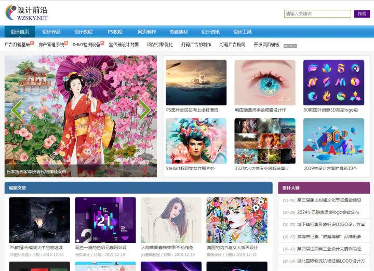Click title 332款六大类专业级超合集Li
The image size is (374, 271).
click(262, 168)
